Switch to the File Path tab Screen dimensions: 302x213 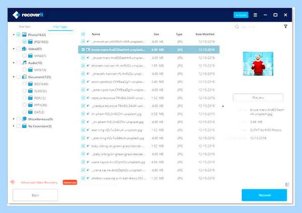click(x=25, y=27)
